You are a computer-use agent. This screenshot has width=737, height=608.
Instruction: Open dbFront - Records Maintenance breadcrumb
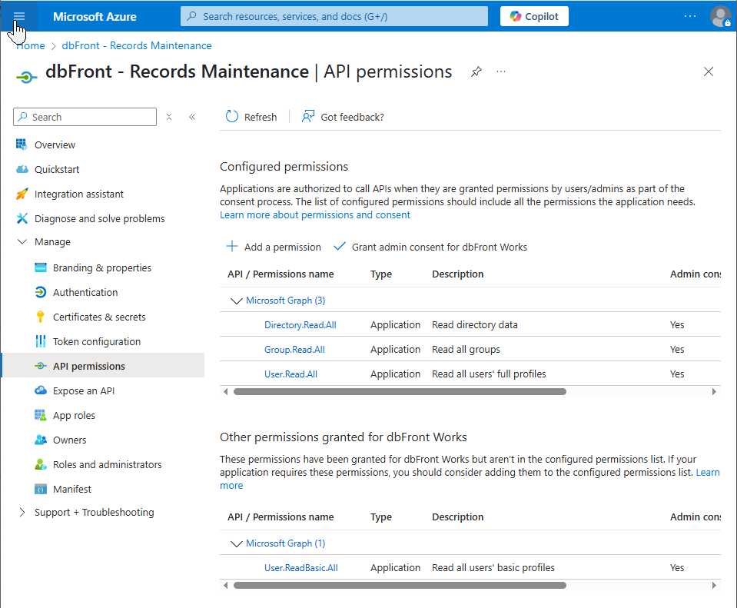pyautogui.click(x=137, y=45)
